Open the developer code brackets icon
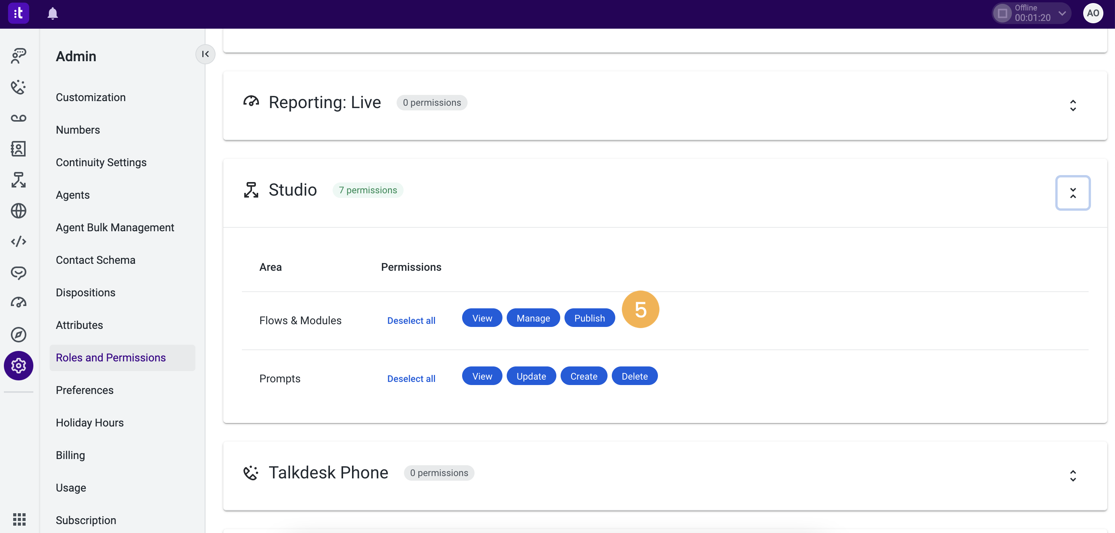1115x533 pixels. [19, 241]
